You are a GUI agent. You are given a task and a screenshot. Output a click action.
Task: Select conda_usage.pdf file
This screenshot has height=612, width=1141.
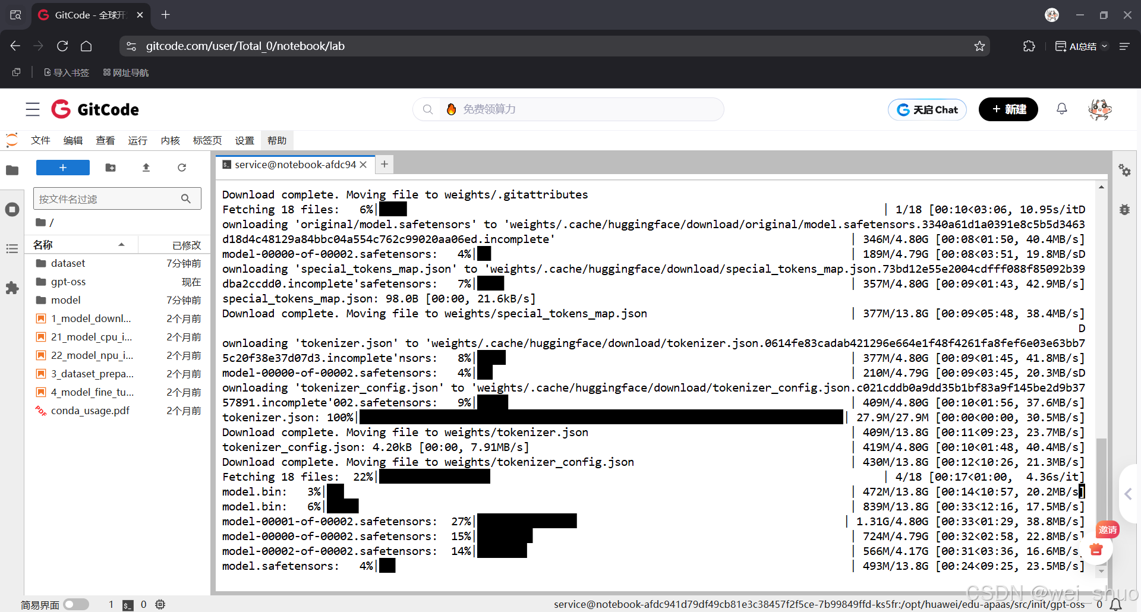(x=117, y=411)
